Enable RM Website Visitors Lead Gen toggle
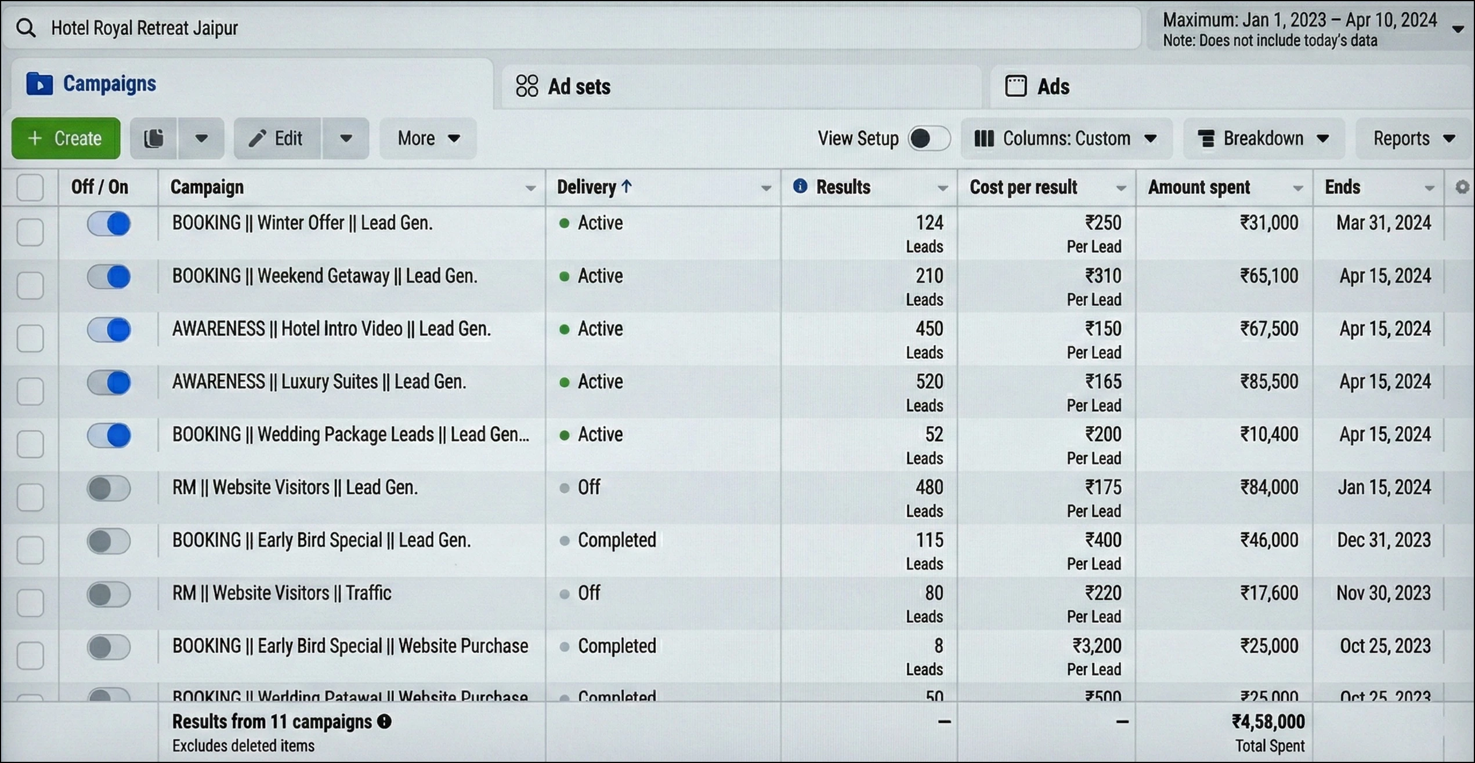This screenshot has height=763, width=1475. pos(109,488)
